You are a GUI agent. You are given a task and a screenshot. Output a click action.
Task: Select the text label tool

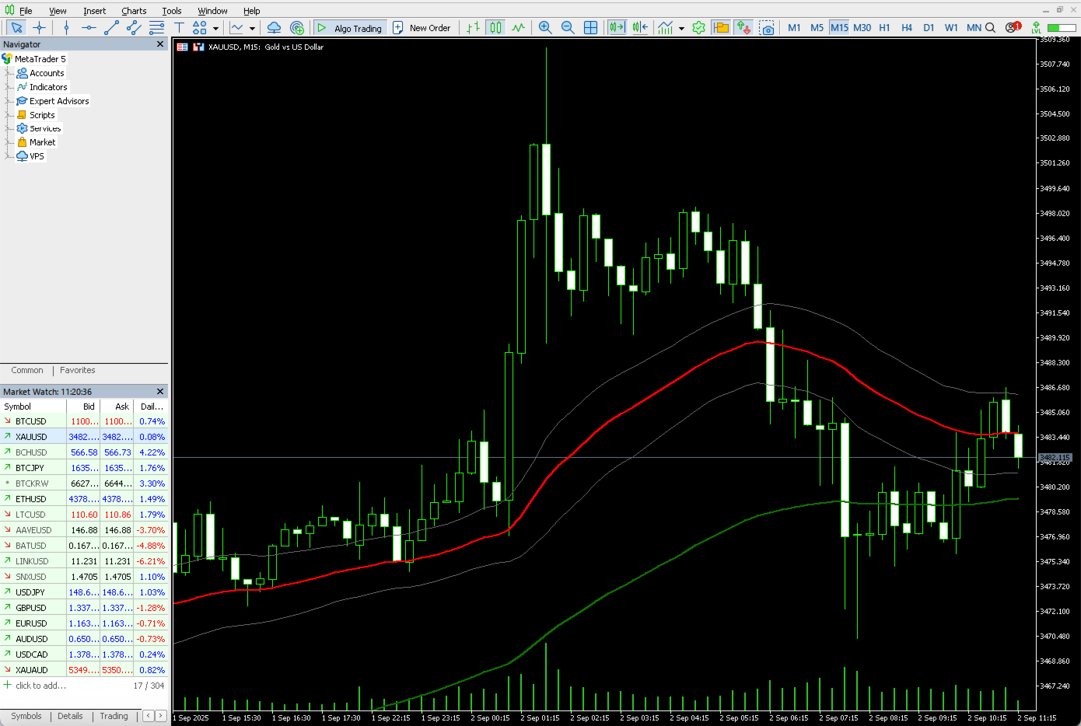point(179,27)
